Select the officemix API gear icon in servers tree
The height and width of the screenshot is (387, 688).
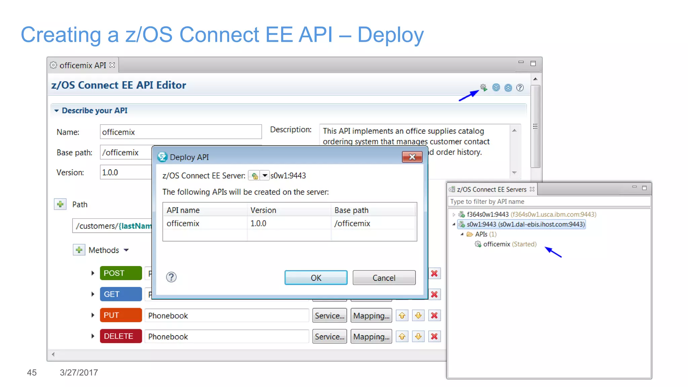[478, 244]
